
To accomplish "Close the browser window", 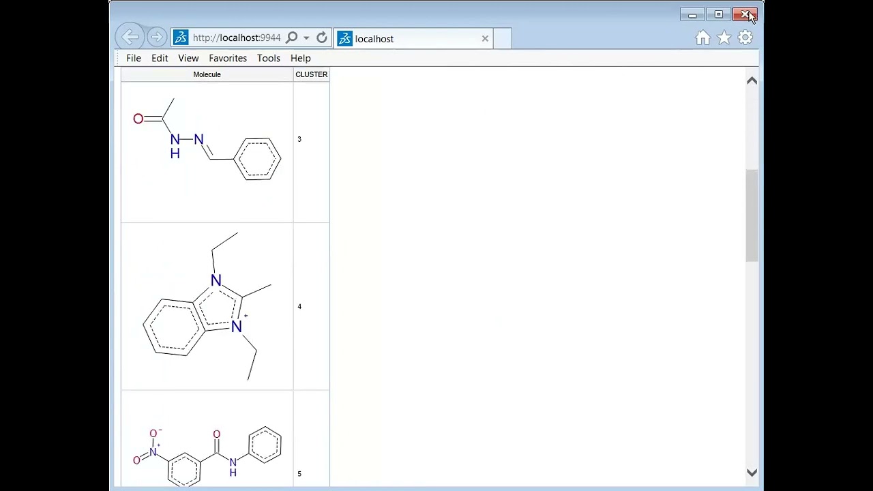I will [745, 15].
